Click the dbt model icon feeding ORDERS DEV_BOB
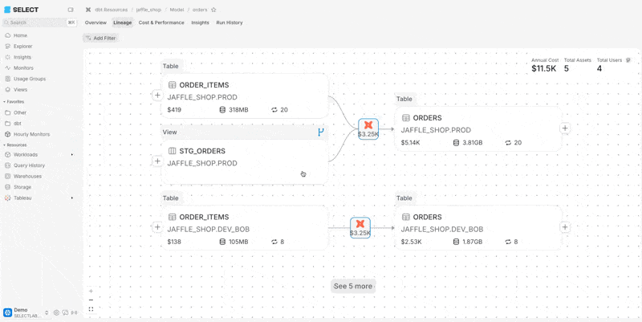The height and width of the screenshot is (322, 642). [360, 228]
